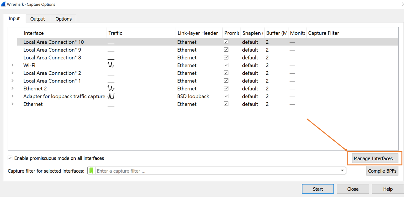This screenshot has height=199, width=404.
Task: Select the Wi-Fi interface name
Action: point(29,65)
